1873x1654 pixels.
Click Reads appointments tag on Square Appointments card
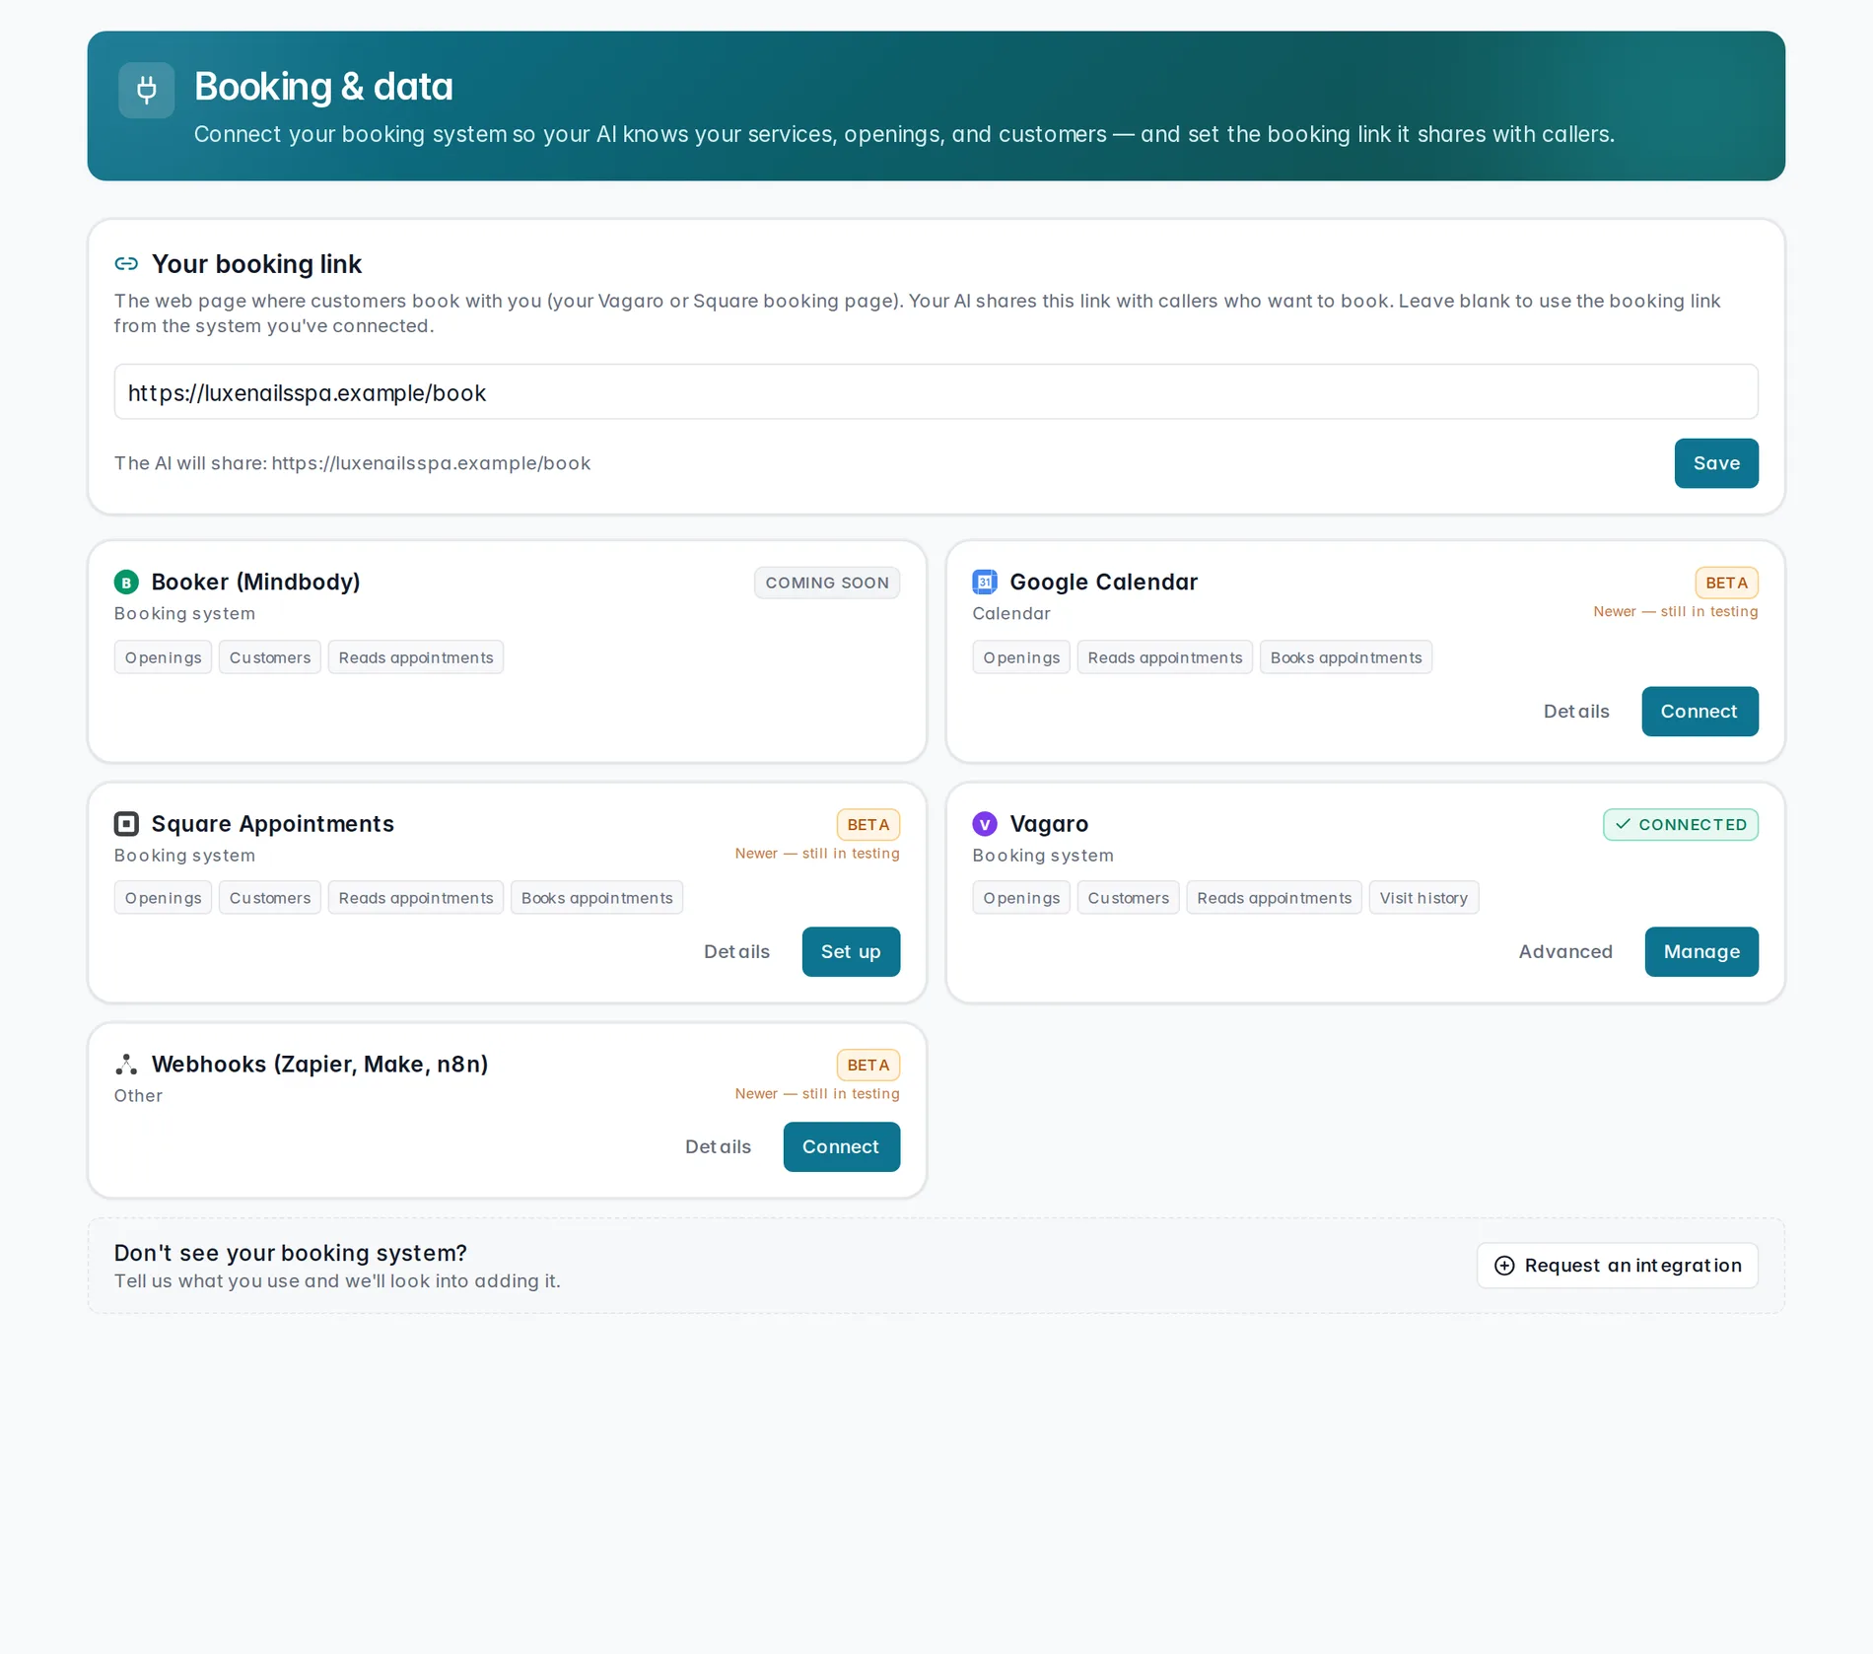(416, 898)
